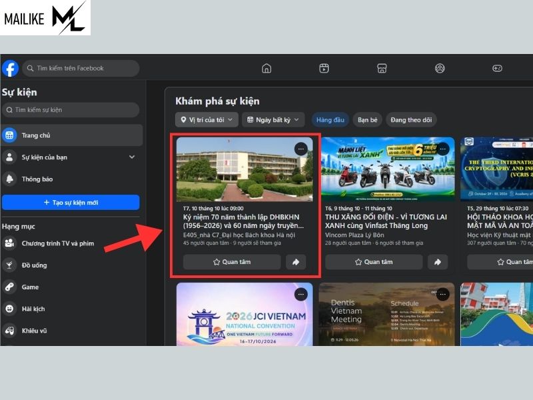Click the Khiêu vũ masks icon

(x=9, y=331)
